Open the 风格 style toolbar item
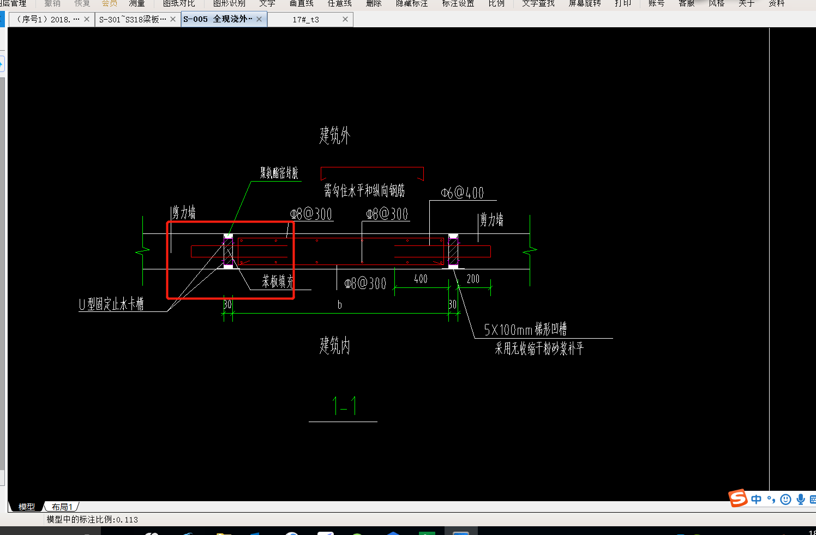This screenshot has width=816, height=535. coord(716,3)
